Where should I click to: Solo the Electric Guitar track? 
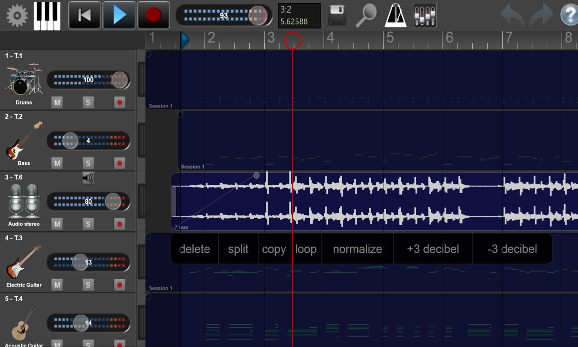point(88,285)
